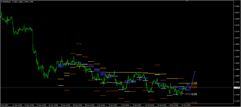Select the chart shift triangle marker on top edge
The width and height of the screenshot is (241, 107).
click(x=187, y=1)
